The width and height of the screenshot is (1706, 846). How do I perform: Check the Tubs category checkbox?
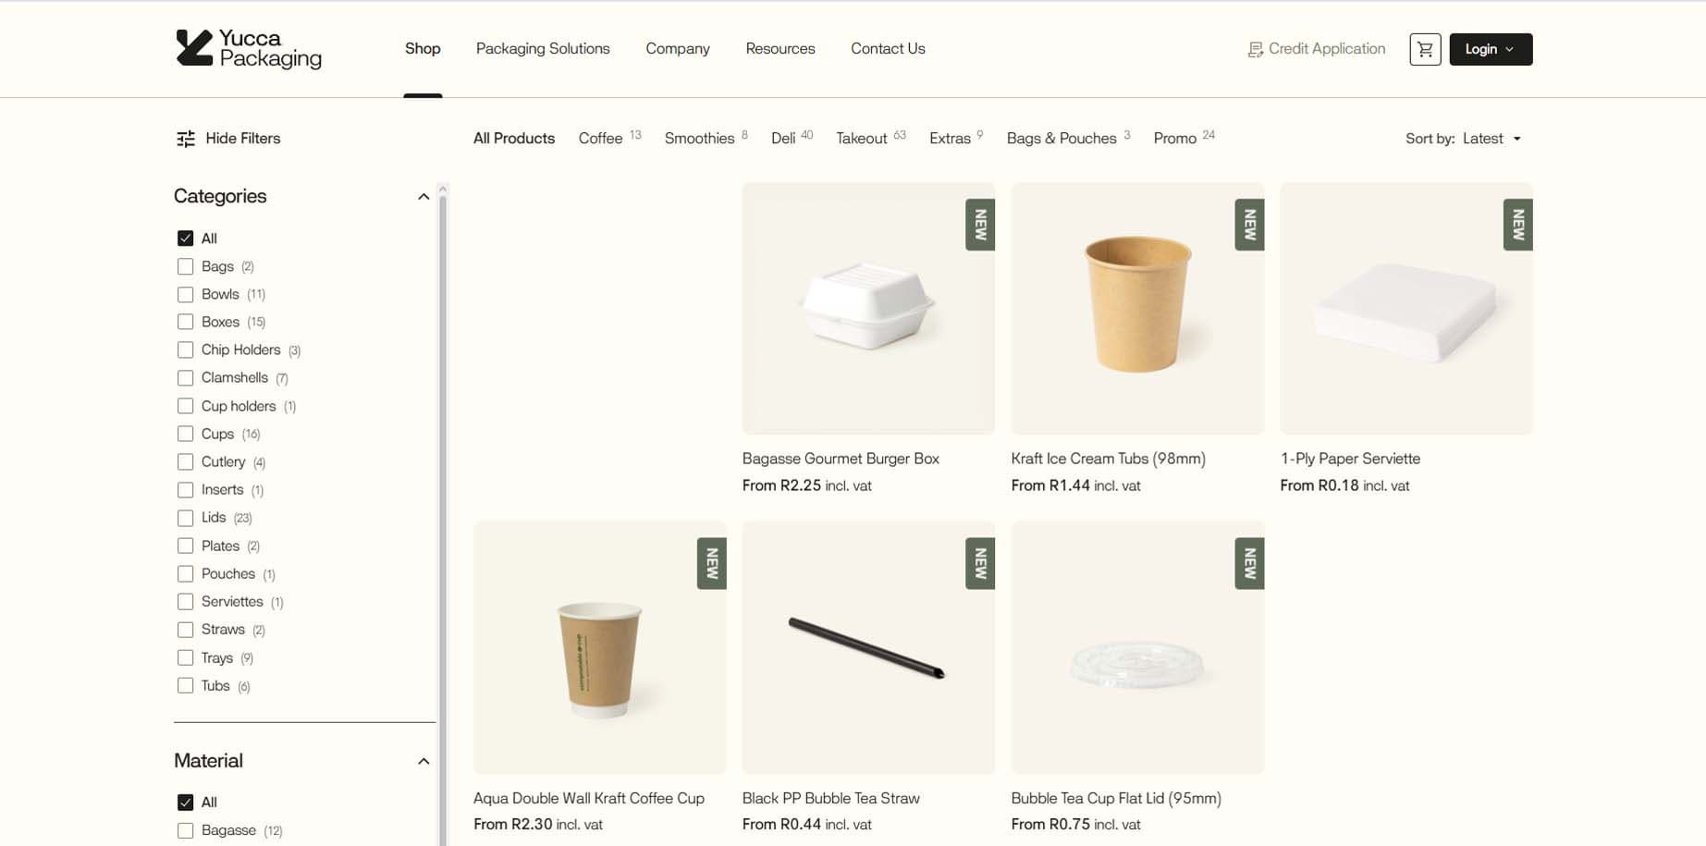point(185,686)
